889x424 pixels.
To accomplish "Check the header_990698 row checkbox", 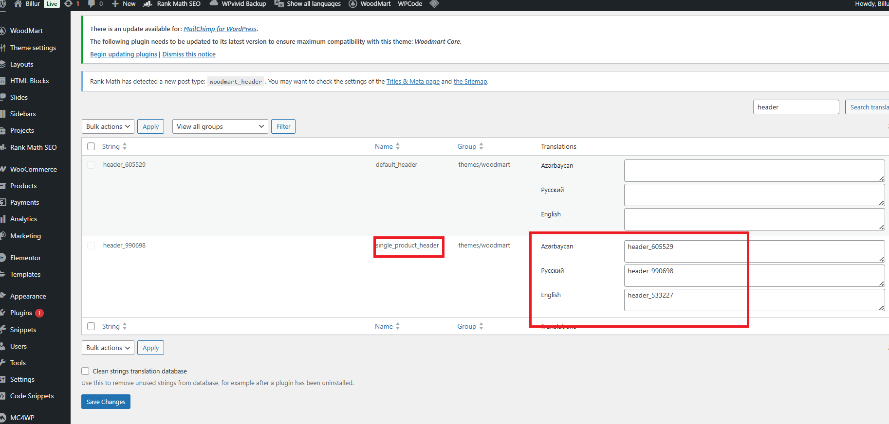I will tap(91, 246).
